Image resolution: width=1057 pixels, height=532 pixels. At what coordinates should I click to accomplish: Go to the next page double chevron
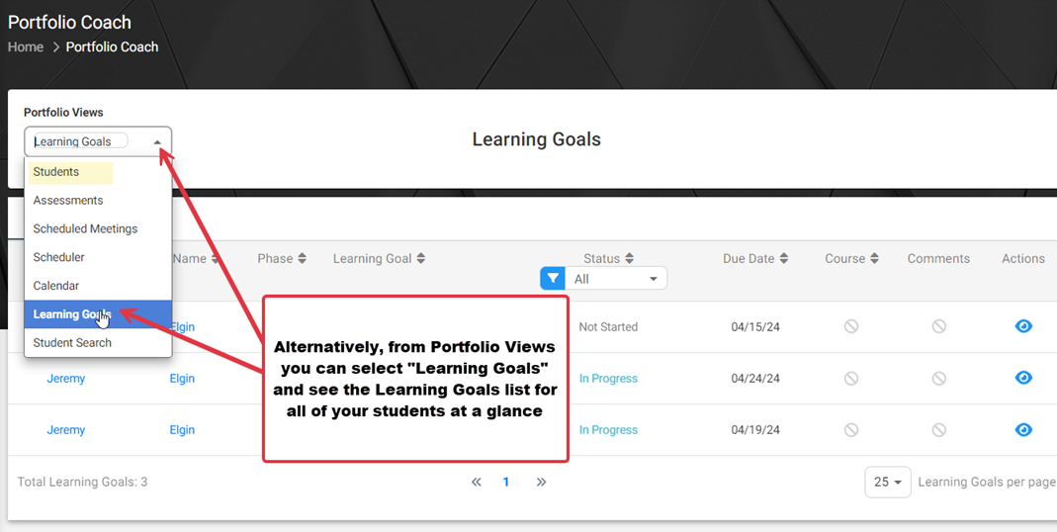coord(541,482)
